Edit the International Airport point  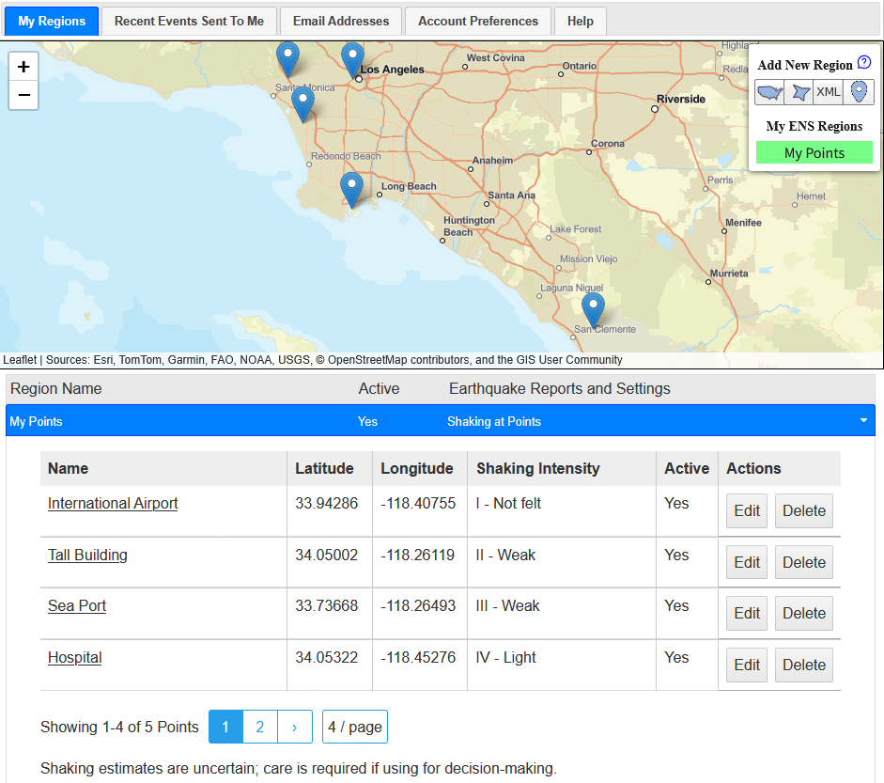[x=747, y=511]
